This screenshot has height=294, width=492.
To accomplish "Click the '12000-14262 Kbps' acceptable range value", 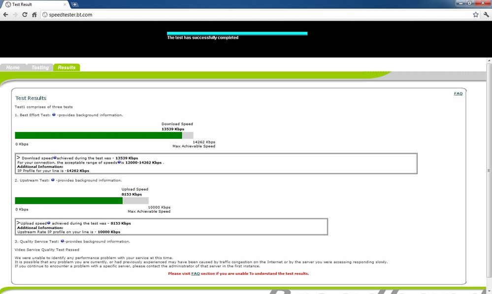I will [x=143, y=163].
